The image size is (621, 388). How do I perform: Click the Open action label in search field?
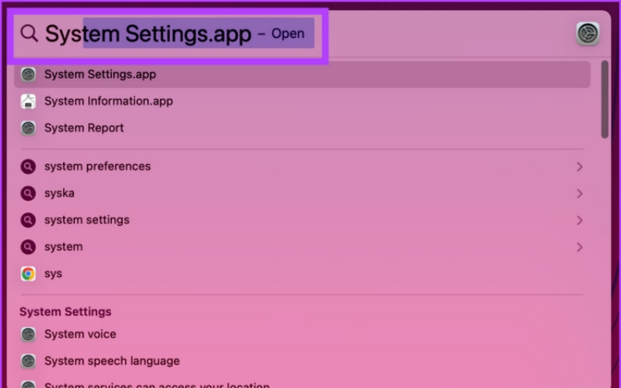pyautogui.click(x=288, y=34)
